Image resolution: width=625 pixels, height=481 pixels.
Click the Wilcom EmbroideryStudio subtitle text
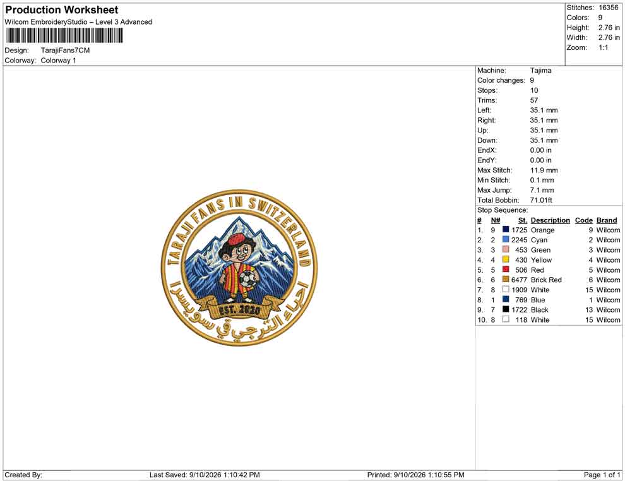point(78,22)
